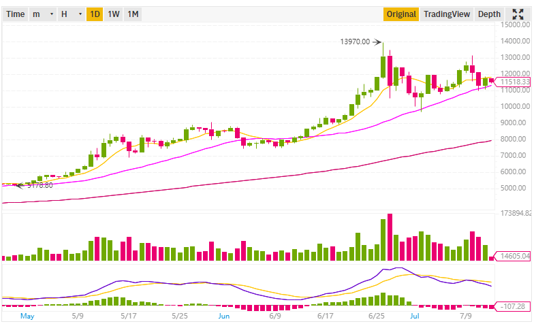Image resolution: width=536 pixels, height=326 pixels.
Task: Click the 10000.00 price axis label
Action: [x=515, y=106]
